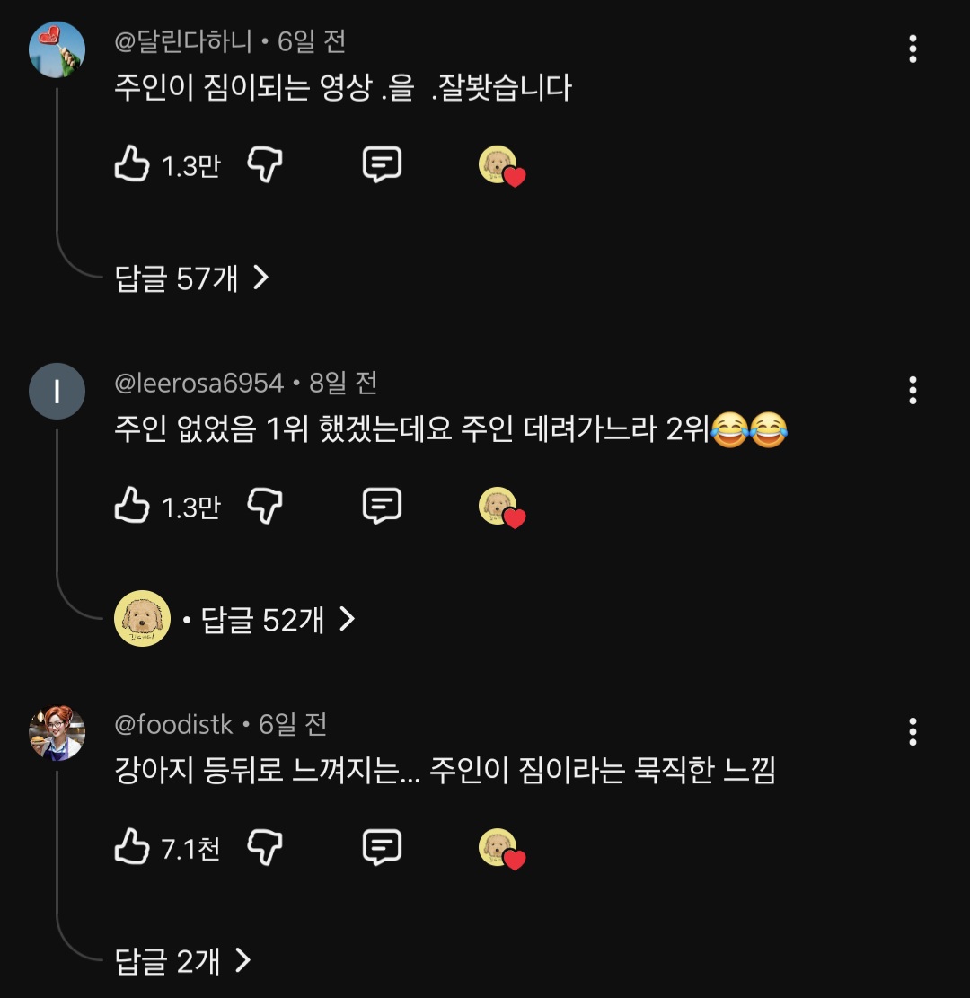Reply to @leerosa6954's comment
Image resolution: width=970 pixels, height=998 pixels.
click(382, 507)
